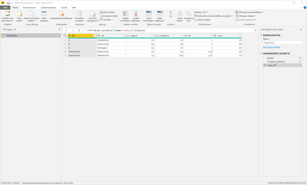The width and height of the screenshot is (307, 185).
Task: Open count column filter dropdown
Action: pos(240,36)
